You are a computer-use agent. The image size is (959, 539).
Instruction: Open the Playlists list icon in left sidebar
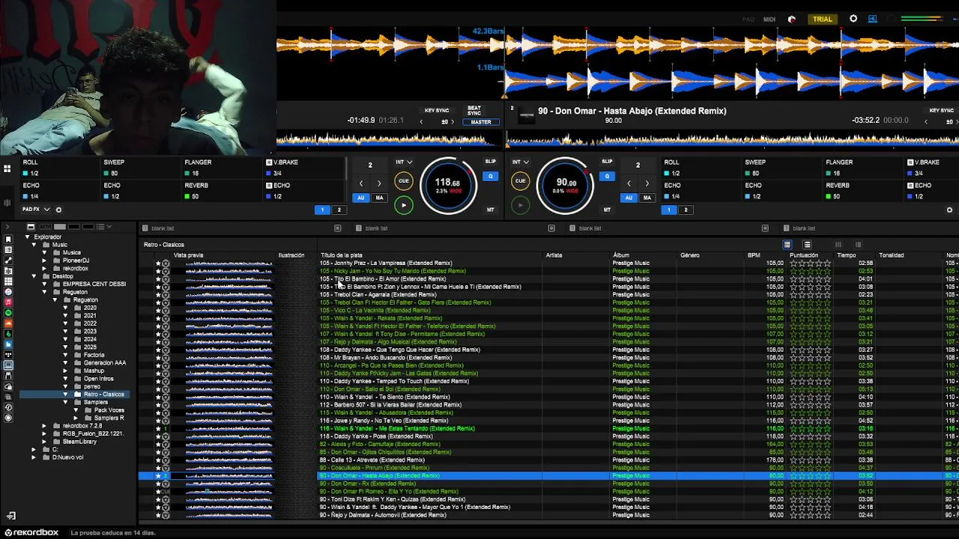8,249
